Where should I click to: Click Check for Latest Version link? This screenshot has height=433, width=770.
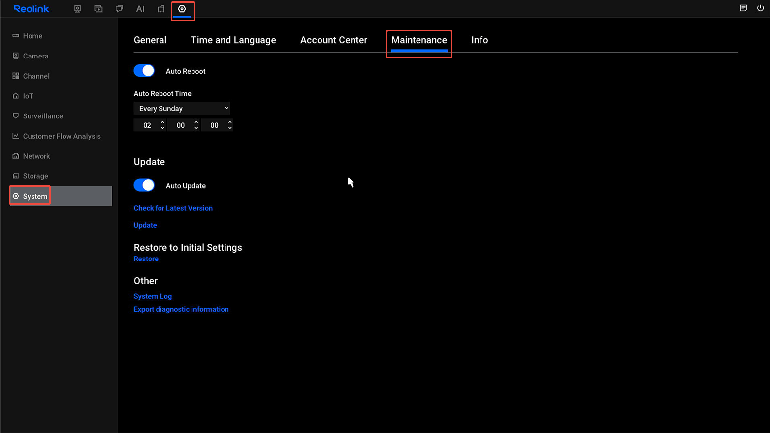(x=173, y=208)
